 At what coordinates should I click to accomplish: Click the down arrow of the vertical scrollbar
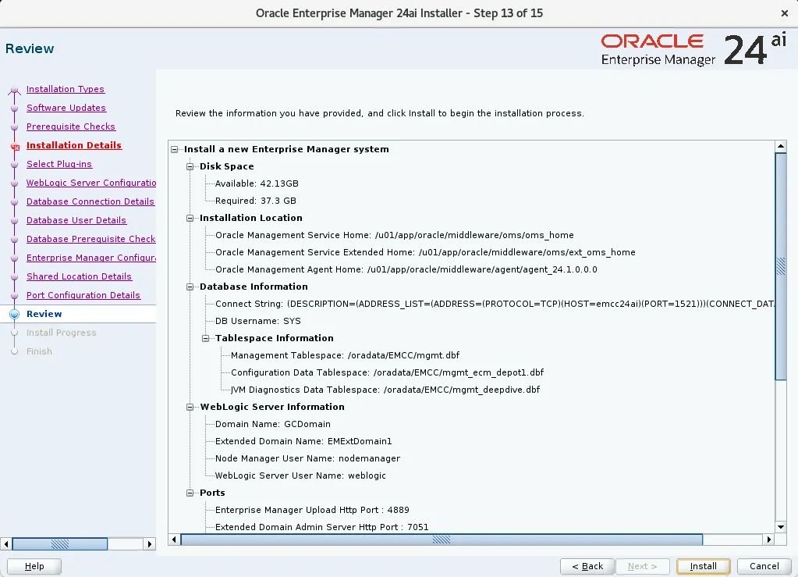pyautogui.click(x=781, y=526)
